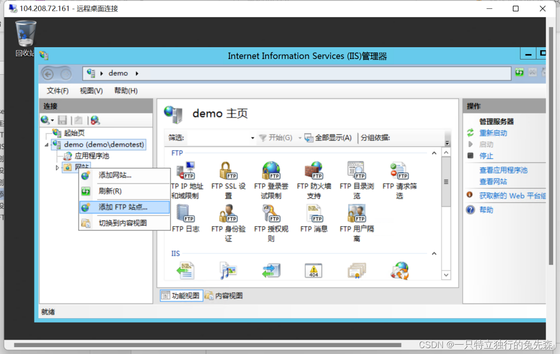This screenshot has height=354, width=560.
Task: Open the 文件(F) menu
Action: (x=58, y=91)
